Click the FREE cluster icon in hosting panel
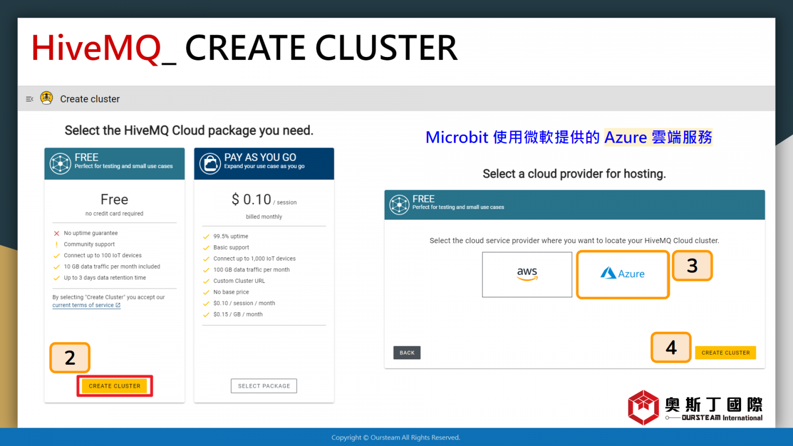 tap(399, 205)
